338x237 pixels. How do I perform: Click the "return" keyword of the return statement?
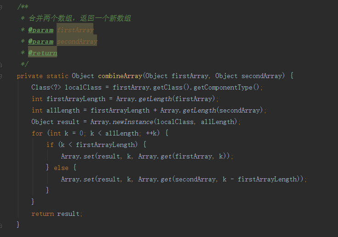[42, 214]
